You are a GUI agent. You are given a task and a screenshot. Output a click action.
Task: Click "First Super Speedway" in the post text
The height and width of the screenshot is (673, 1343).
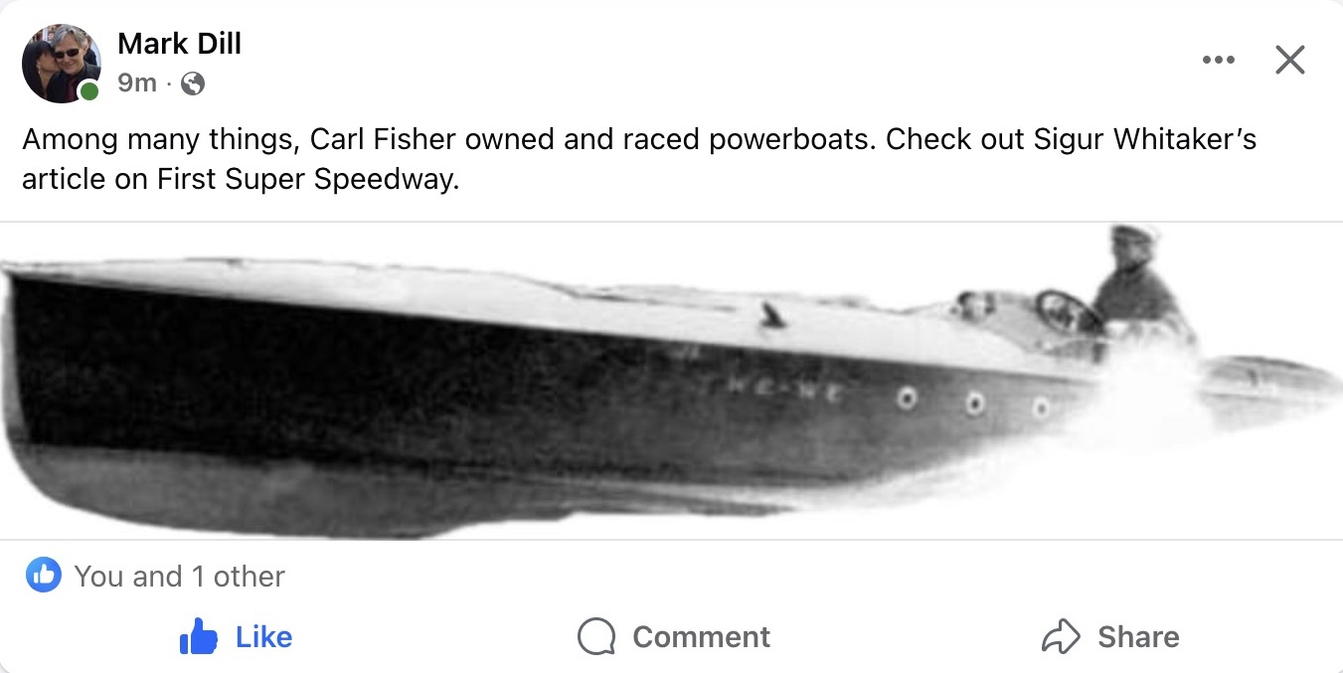click(x=308, y=182)
